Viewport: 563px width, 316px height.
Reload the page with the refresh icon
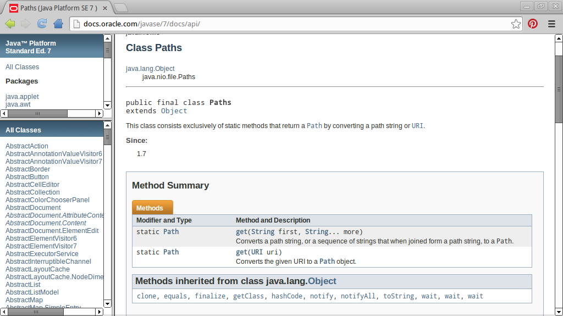42,24
